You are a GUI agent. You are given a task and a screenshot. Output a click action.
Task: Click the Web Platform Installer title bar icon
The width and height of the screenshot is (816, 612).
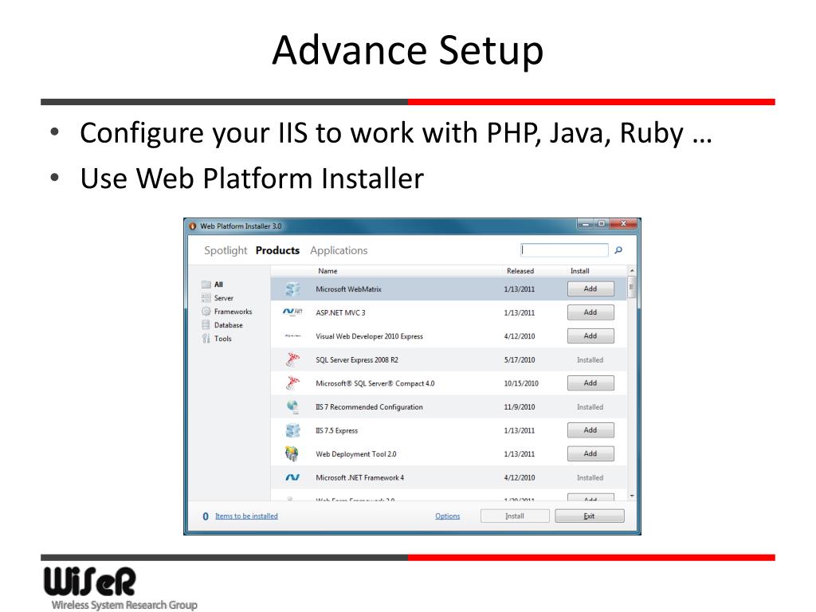point(193,226)
